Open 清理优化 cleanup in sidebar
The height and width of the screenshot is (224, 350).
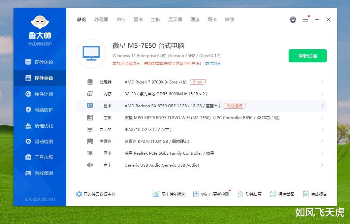coord(40,126)
